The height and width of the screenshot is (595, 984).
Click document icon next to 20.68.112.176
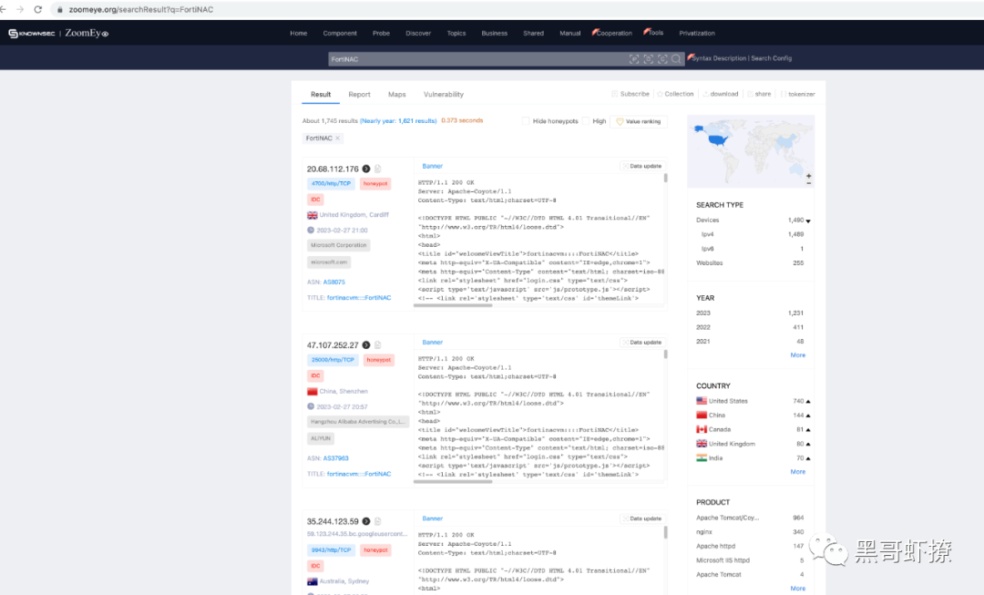pyautogui.click(x=378, y=169)
